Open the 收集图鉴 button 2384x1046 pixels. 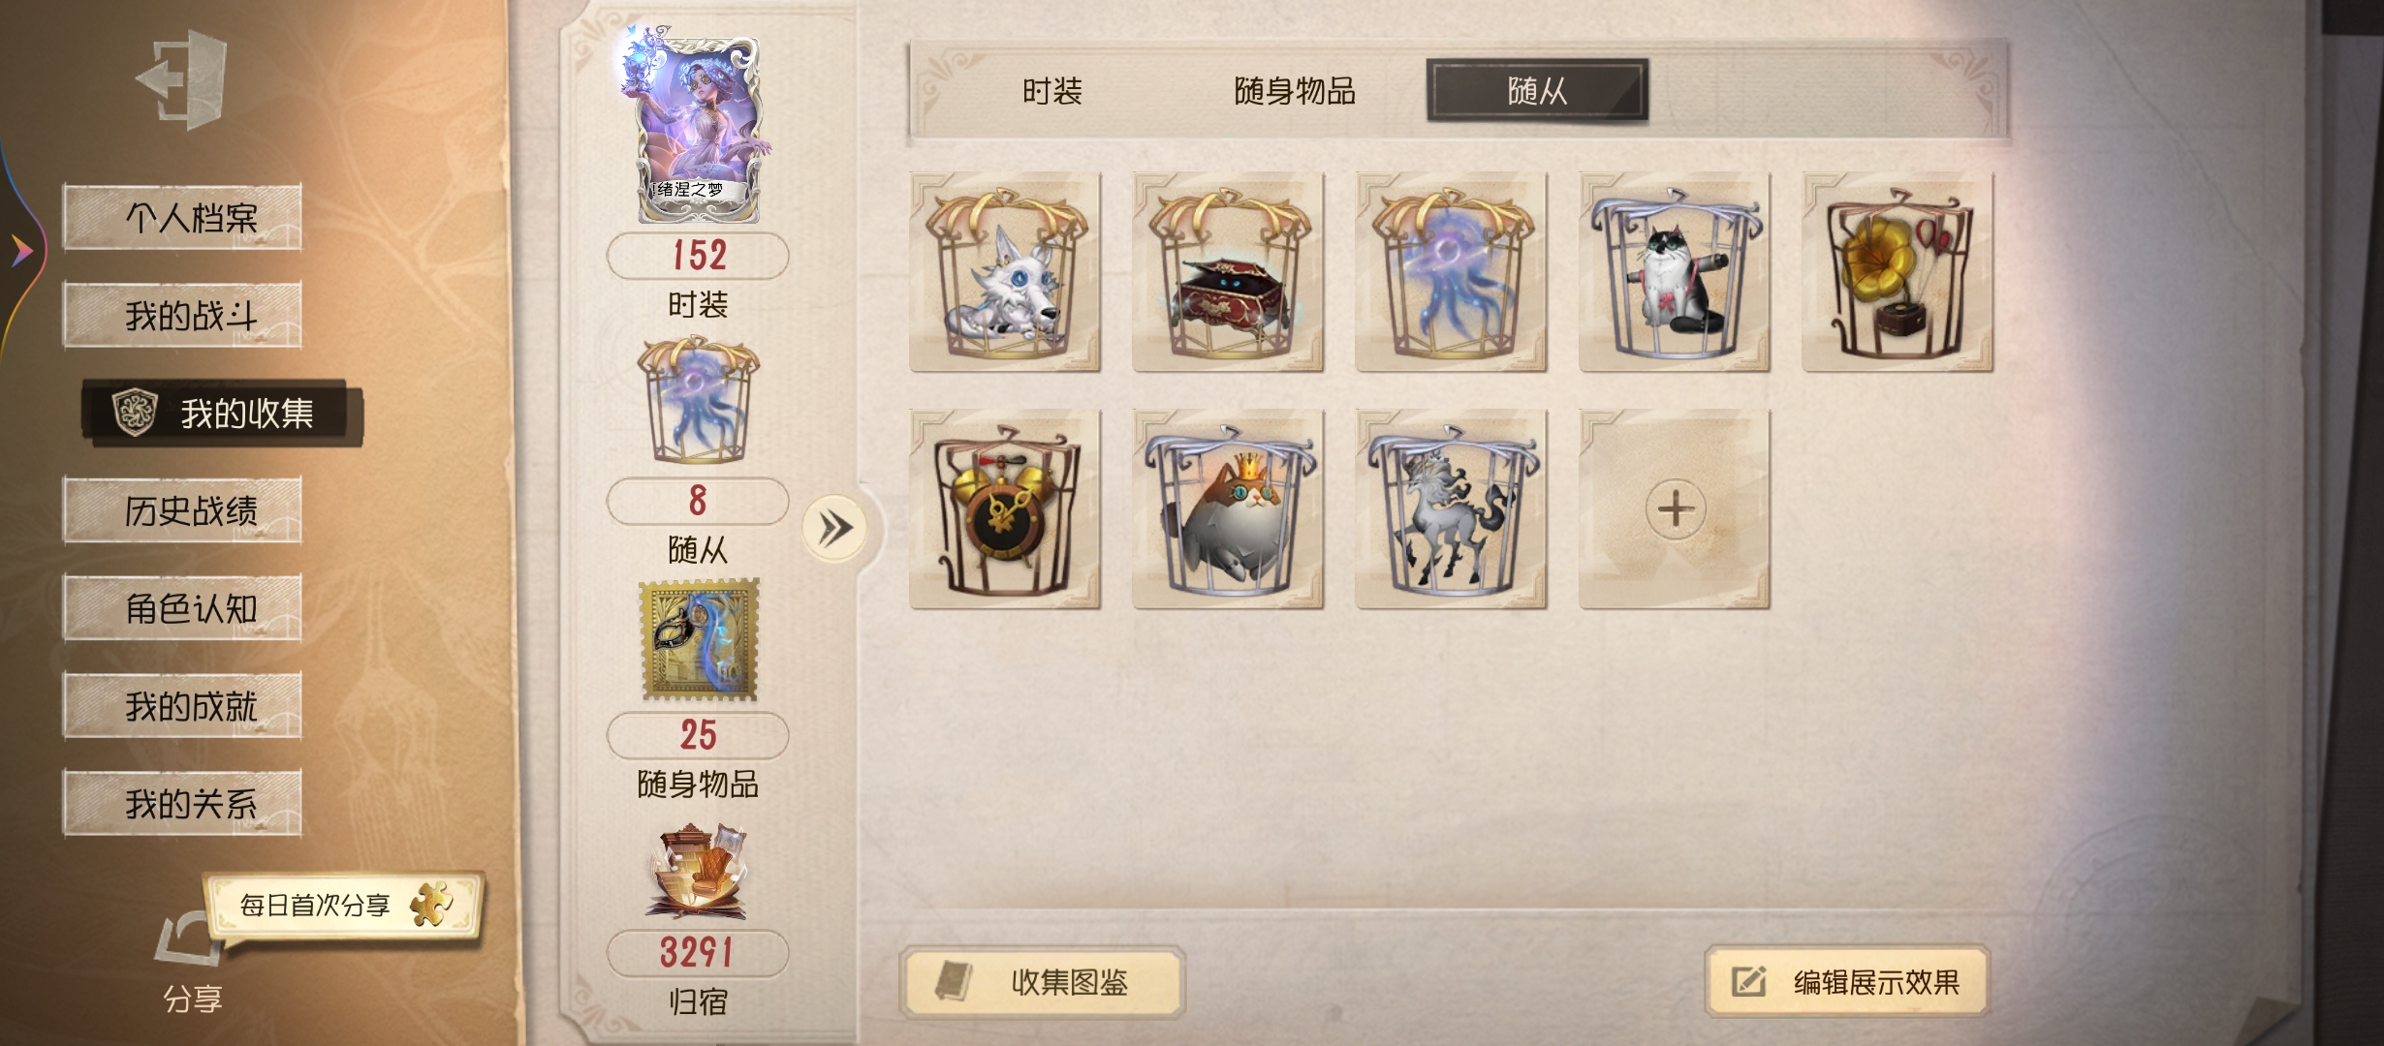(x=1043, y=982)
